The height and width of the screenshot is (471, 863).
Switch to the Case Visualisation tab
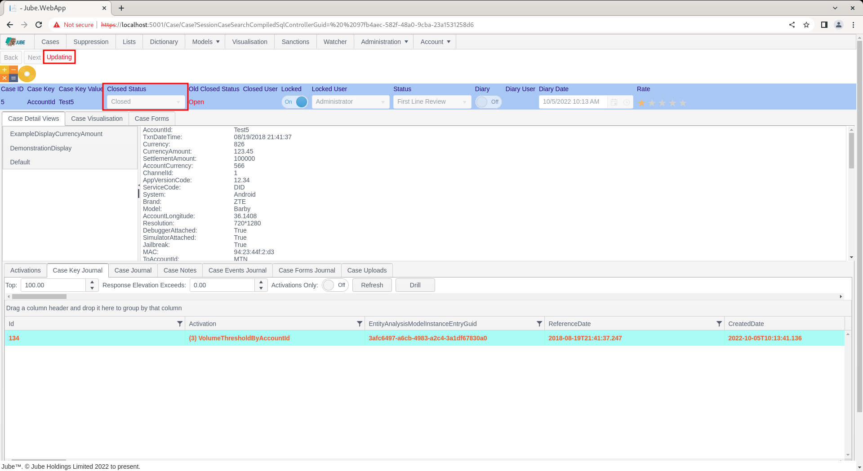pos(97,119)
